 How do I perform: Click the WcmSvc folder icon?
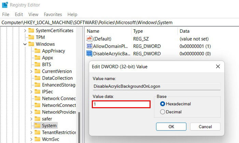[37, 139]
